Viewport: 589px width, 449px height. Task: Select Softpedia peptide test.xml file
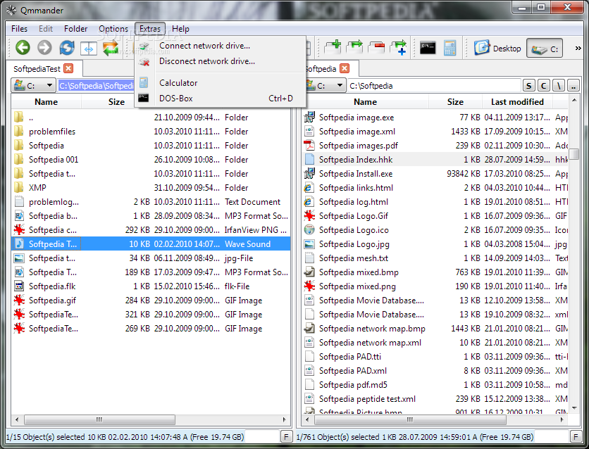[367, 399]
